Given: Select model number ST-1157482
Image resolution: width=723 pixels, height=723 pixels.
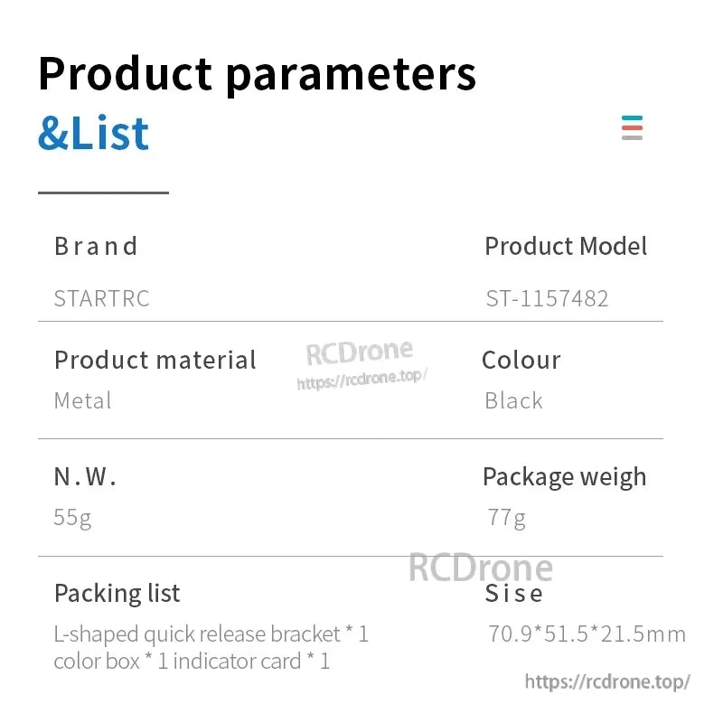Looking at the screenshot, I should click(x=547, y=298).
